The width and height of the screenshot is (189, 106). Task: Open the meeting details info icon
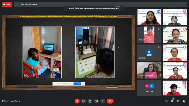tap(166, 101)
